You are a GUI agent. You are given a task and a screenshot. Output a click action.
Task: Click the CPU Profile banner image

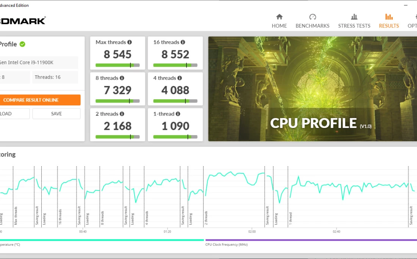(312, 89)
